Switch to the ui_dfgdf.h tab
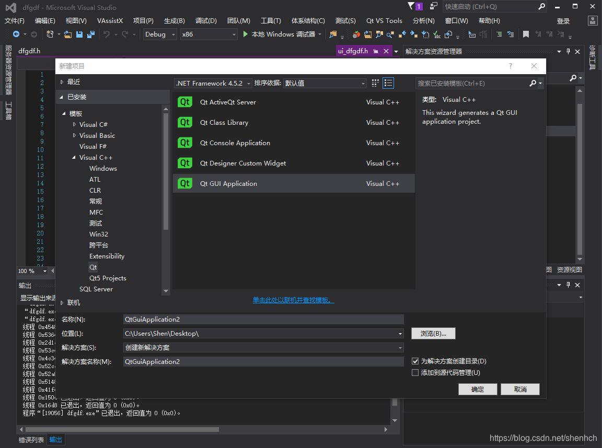Viewport: 602px width, 448px height. pyautogui.click(x=353, y=51)
